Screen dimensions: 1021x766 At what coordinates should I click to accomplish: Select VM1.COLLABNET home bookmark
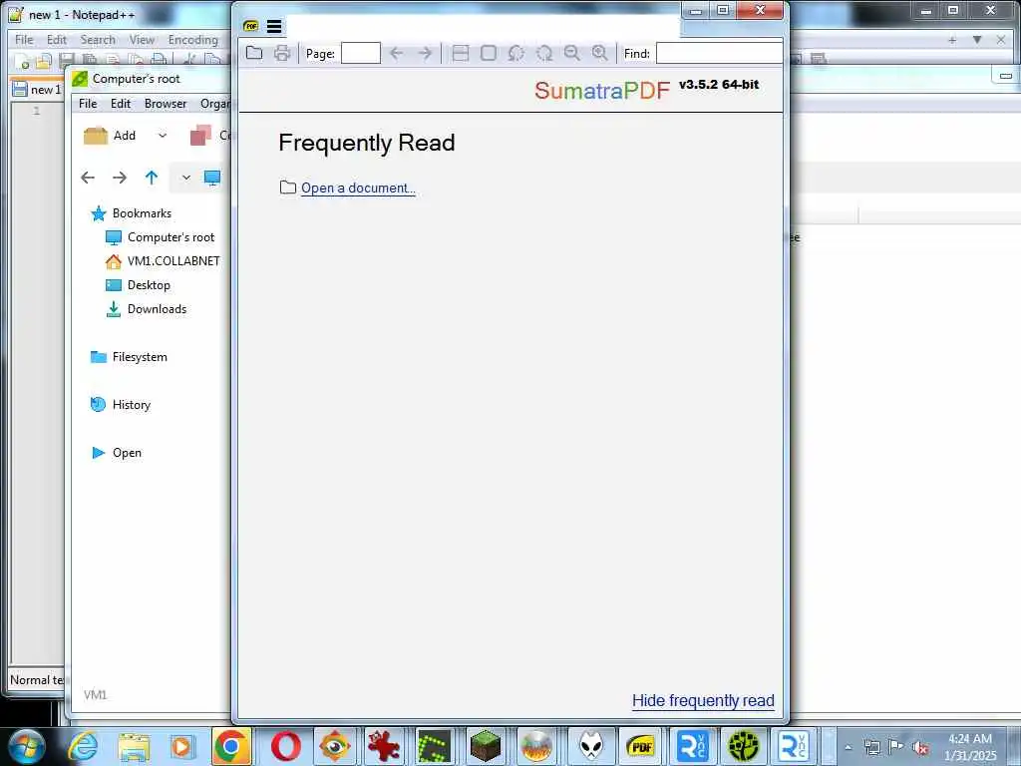(x=163, y=261)
